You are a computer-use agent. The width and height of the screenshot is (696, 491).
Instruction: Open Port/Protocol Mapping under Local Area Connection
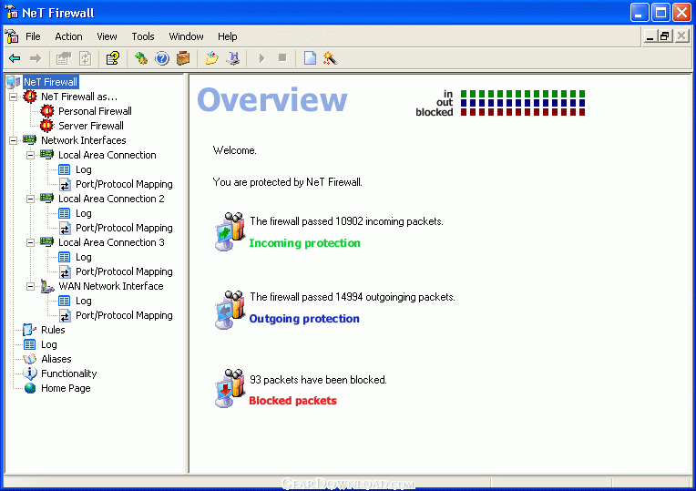coord(124,184)
